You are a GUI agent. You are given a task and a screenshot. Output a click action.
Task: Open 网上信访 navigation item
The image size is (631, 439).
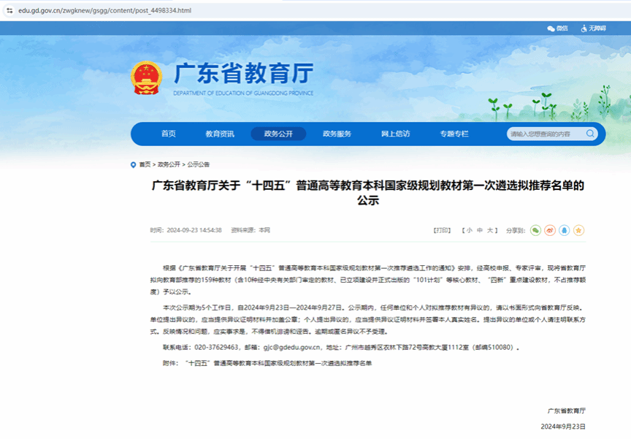tap(395, 134)
